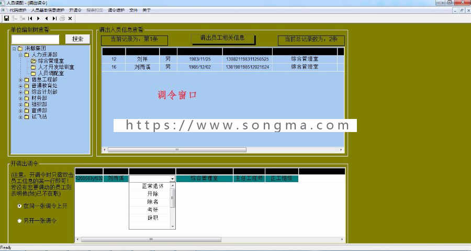
Task: Click the folder icon for 信息工程部
Action: 27,80
